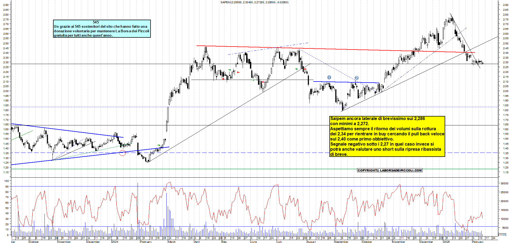Viewport: 509px width, 243px height.
Task: Click the 'di breve.' last commentary line
Action: (339, 154)
